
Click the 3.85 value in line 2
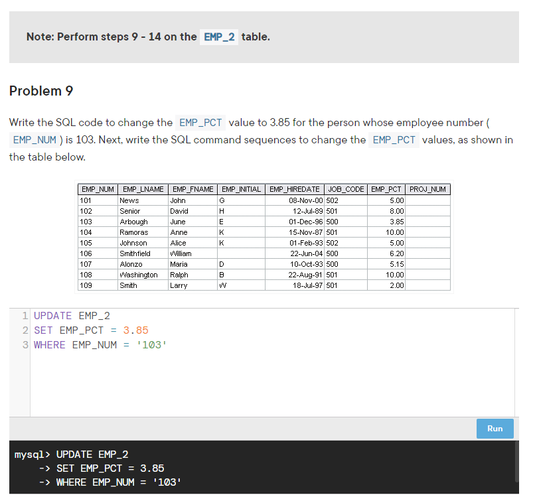coord(135,330)
